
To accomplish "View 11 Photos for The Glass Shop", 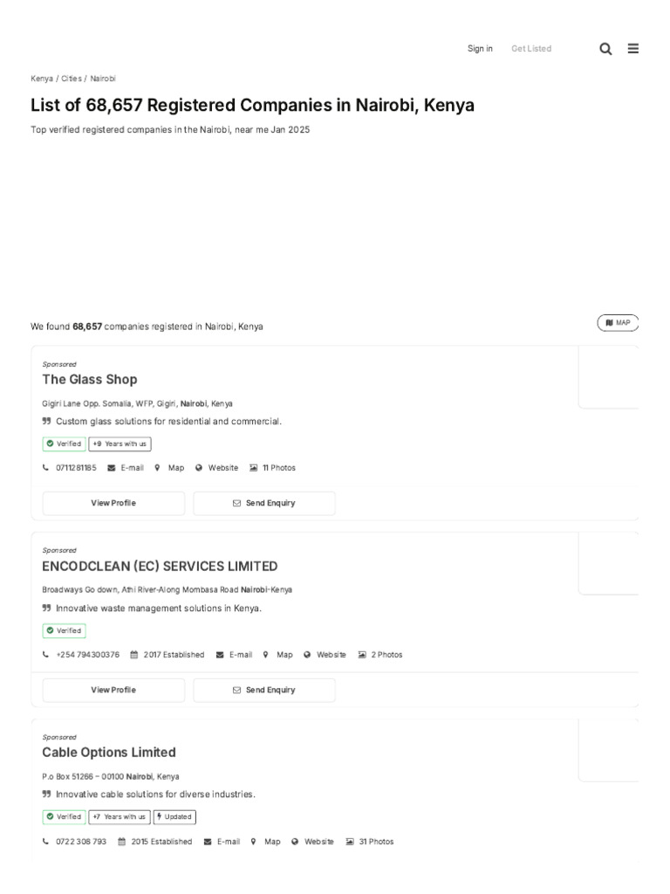I will click(273, 468).
